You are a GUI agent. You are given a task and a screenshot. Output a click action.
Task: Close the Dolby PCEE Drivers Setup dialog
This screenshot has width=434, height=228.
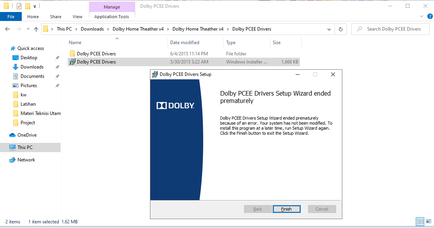(333, 74)
